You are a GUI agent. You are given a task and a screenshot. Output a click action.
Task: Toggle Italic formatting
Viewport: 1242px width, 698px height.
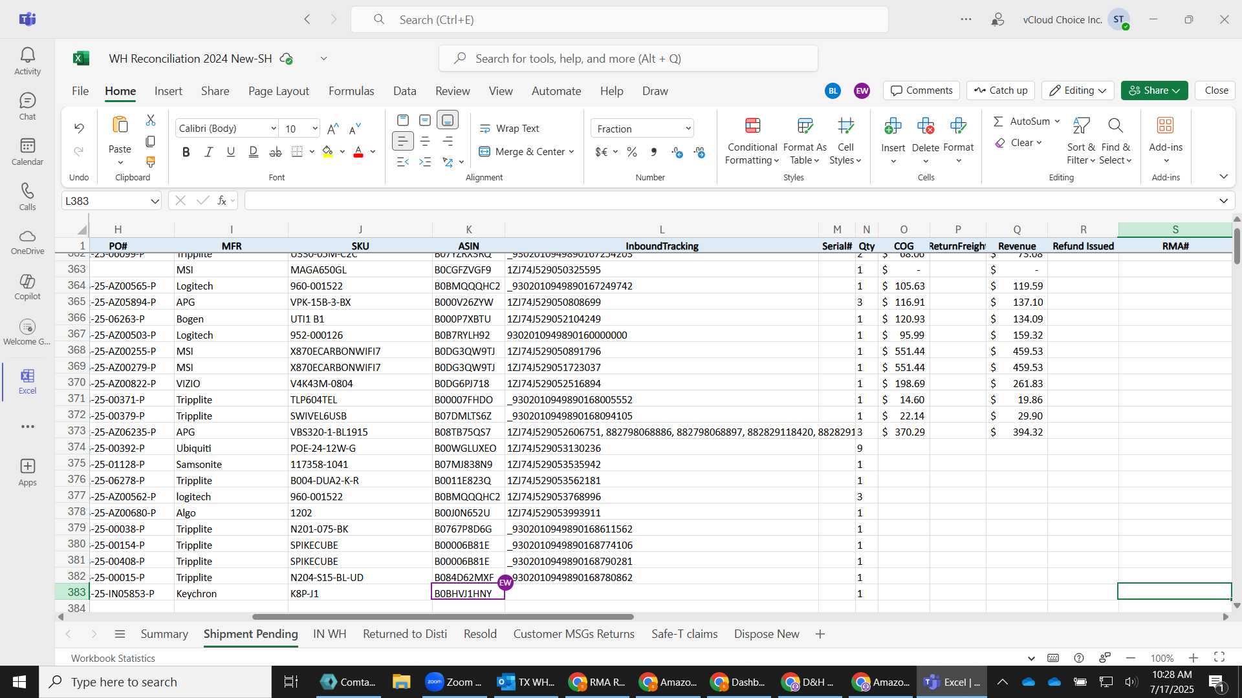pyautogui.click(x=208, y=152)
